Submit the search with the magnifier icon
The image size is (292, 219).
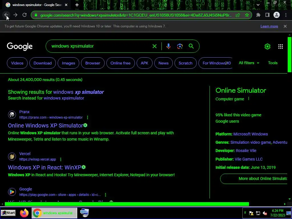click(191, 46)
